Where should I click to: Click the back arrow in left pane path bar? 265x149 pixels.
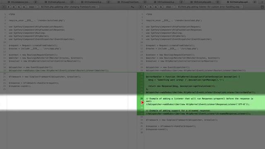coord(4,7)
